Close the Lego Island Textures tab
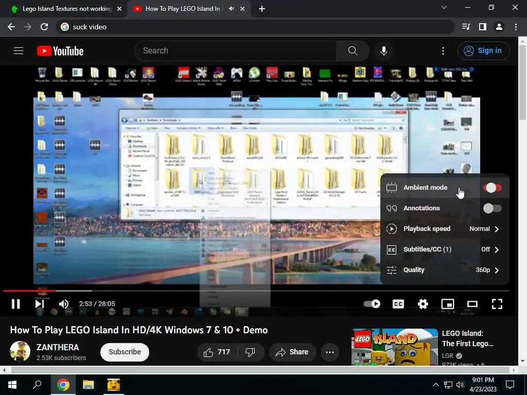Viewport: 527px width, 395px height. (119, 9)
